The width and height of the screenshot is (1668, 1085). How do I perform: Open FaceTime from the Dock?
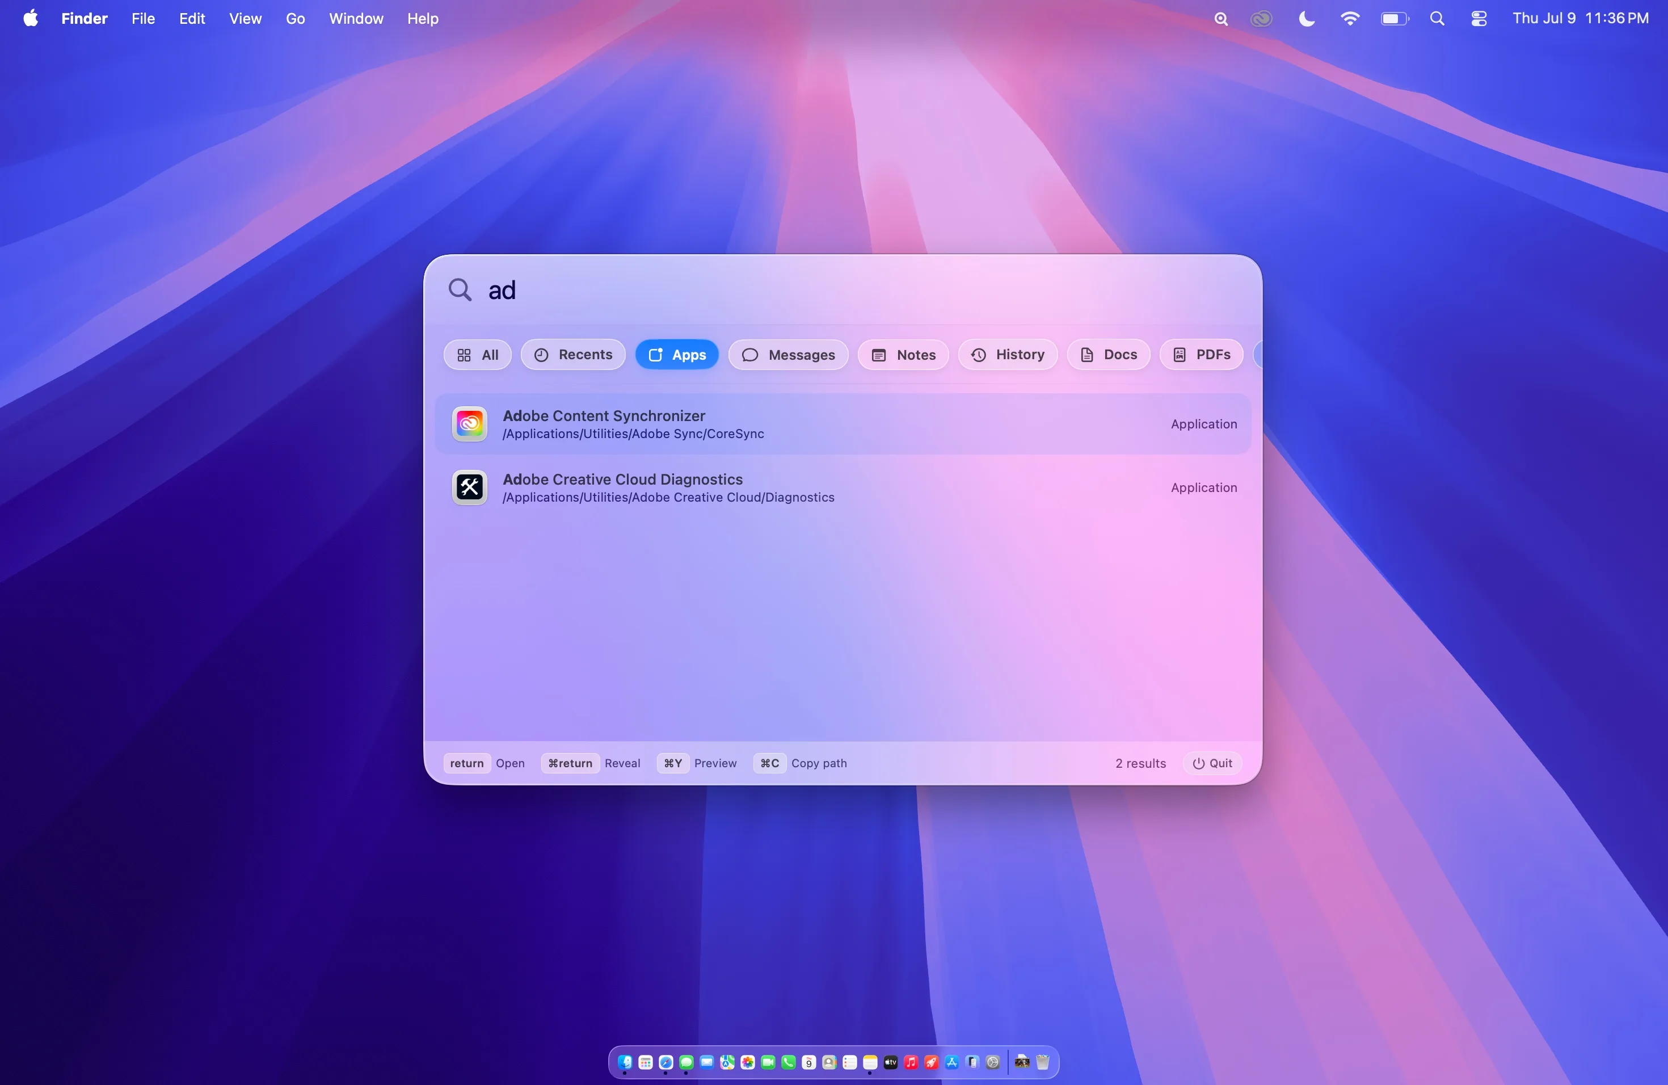[x=768, y=1062]
